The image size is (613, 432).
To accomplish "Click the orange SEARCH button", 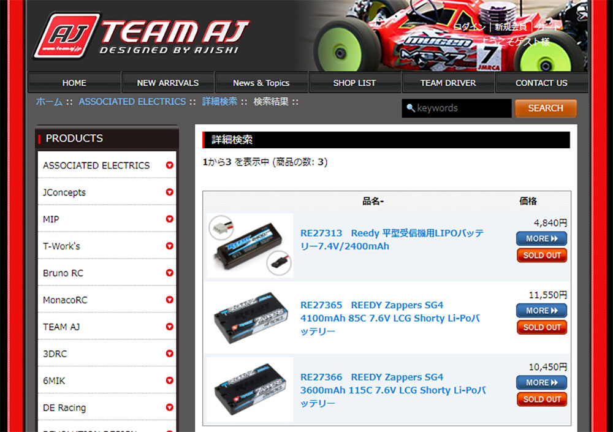I will (546, 108).
